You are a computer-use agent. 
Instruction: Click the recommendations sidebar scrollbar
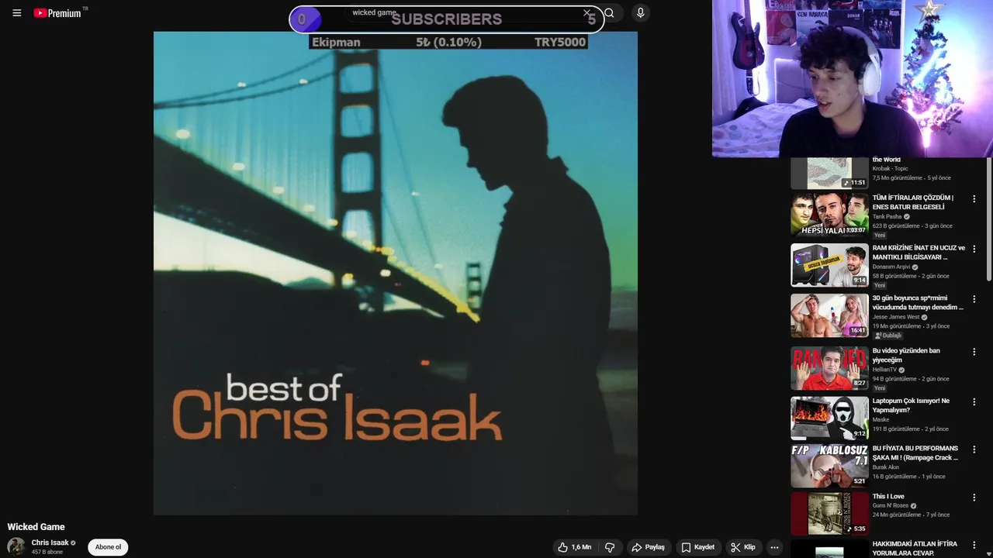988,219
